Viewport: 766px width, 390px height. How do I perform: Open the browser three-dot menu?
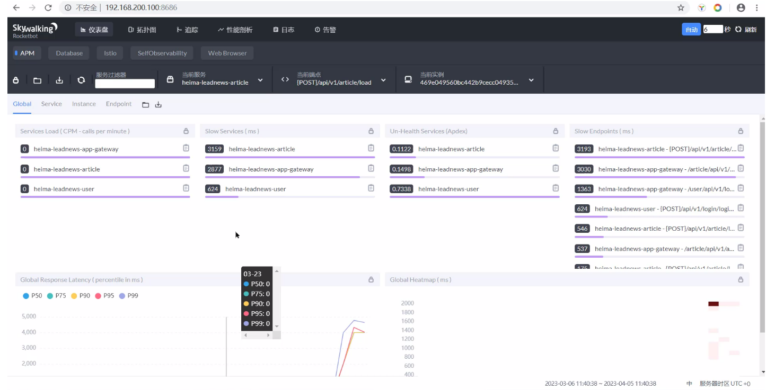pyautogui.click(x=756, y=8)
